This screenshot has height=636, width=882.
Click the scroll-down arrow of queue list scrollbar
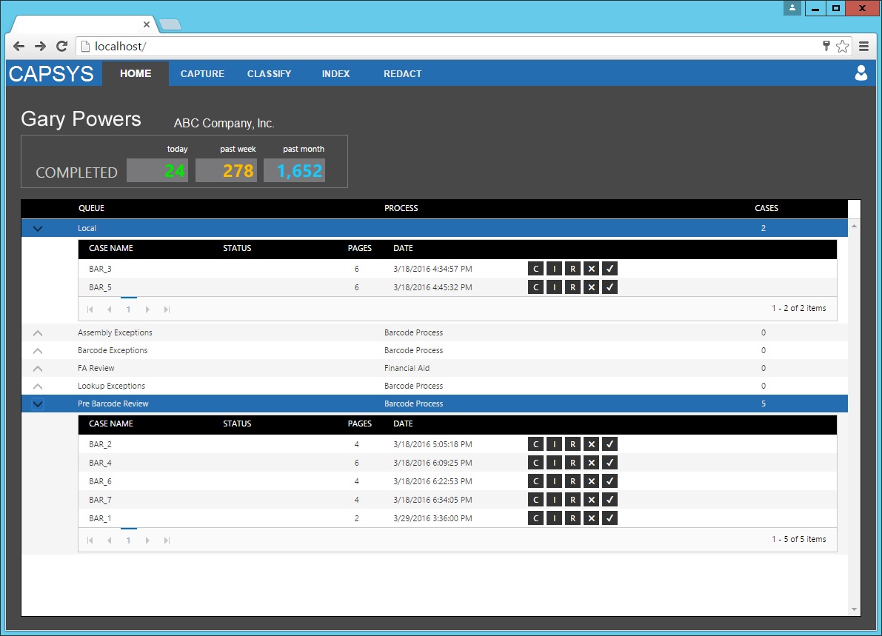854,609
